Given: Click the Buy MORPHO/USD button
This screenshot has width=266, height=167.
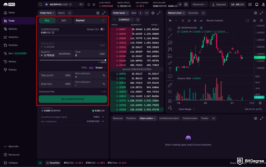Looking at the screenshot, I should pyautogui.click(x=73, y=99).
